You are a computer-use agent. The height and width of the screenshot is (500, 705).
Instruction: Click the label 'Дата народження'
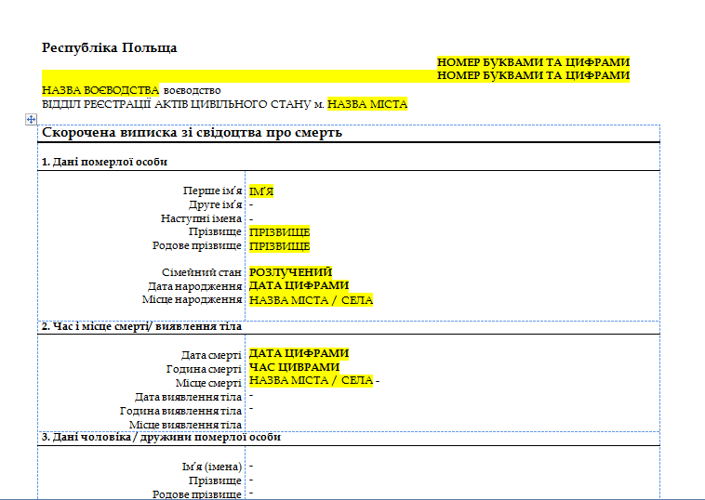click(195, 286)
